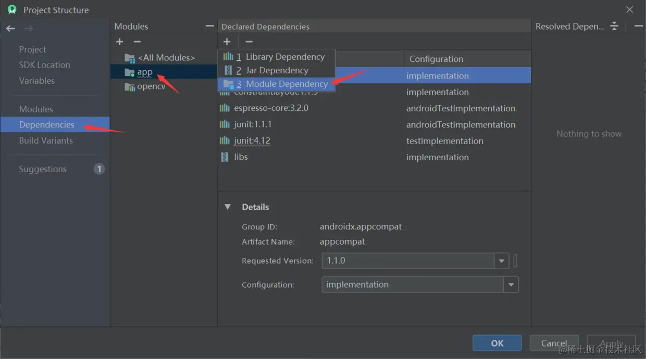Choose Module Dependency from popup
646x359 pixels.
click(x=276, y=84)
